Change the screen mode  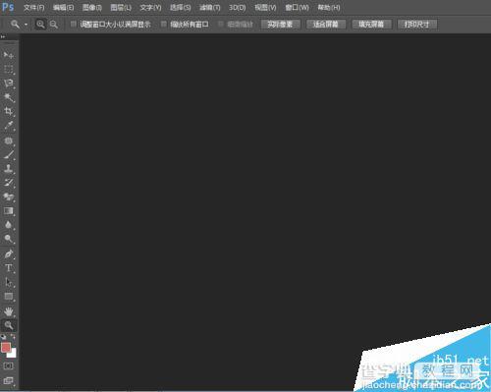pyautogui.click(x=8, y=381)
